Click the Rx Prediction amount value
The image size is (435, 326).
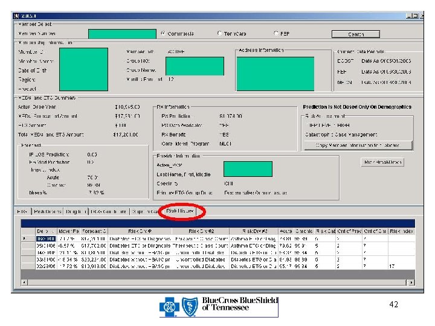coord(231,116)
